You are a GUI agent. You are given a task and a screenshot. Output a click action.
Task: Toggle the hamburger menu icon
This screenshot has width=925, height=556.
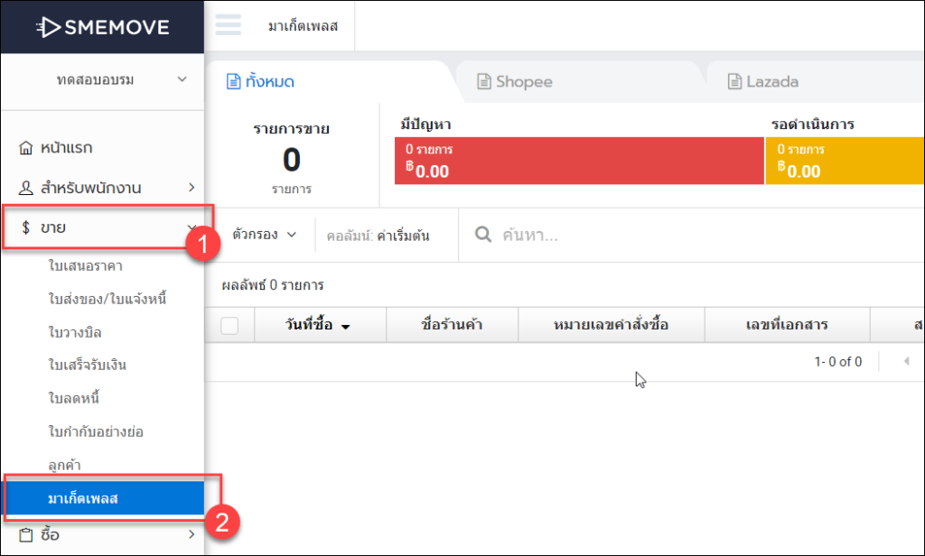coord(228,24)
